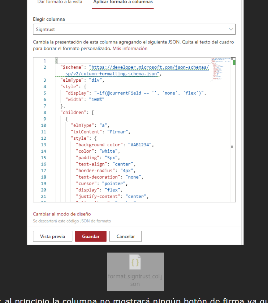This screenshot has width=268, height=303.
Task: Place cursor on "Firmar" txtContent value
Action: (116, 132)
